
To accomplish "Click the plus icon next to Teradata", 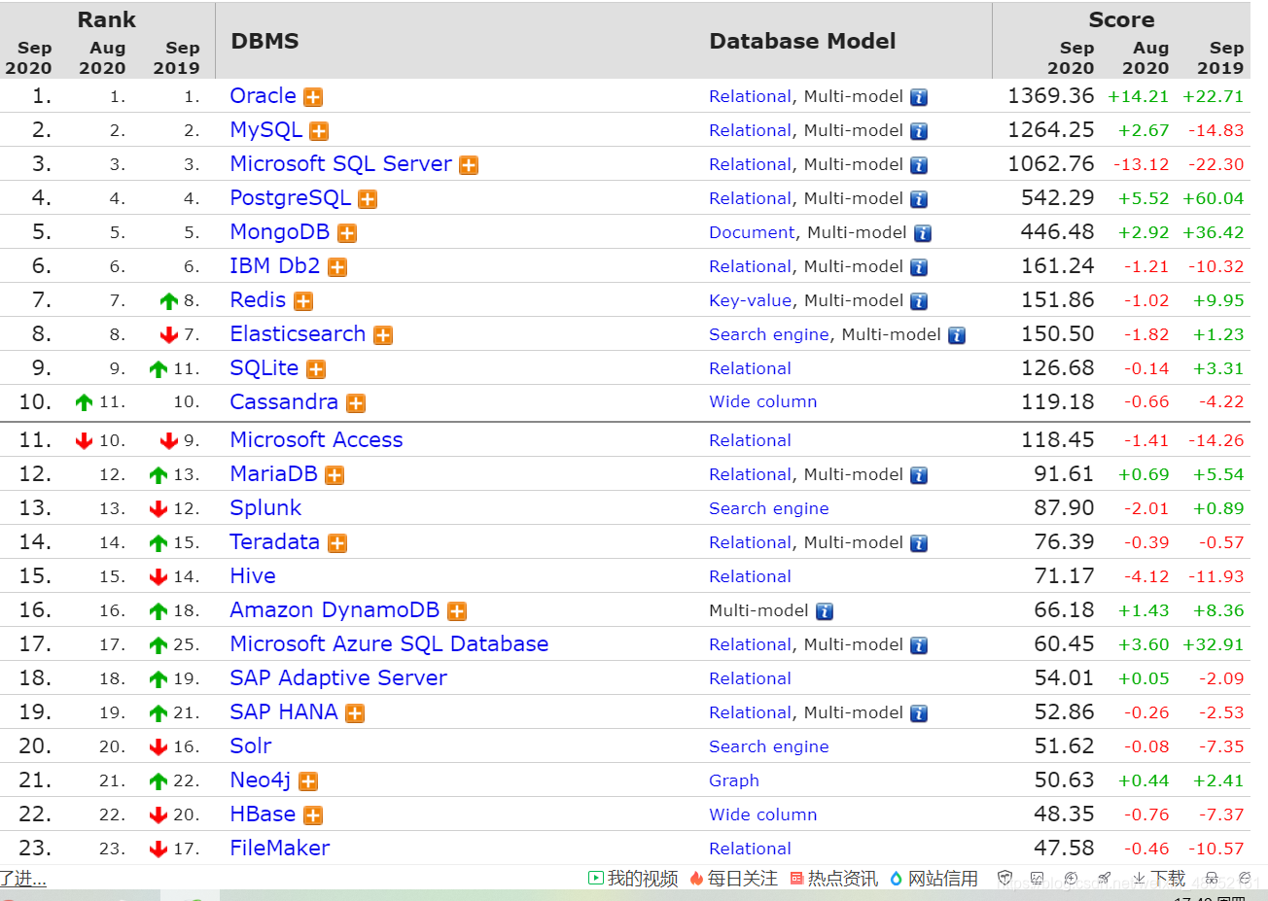I will click(x=337, y=543).
